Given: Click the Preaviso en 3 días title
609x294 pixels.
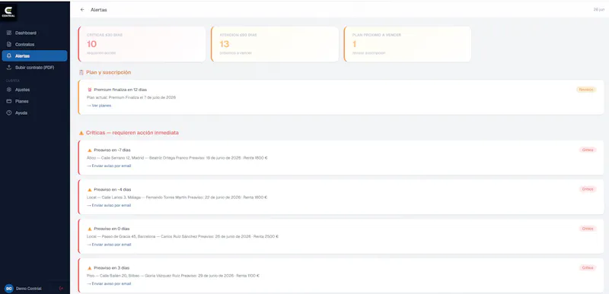Looking at the screenshot, I should pyautogui.click(x=111, y=268).
